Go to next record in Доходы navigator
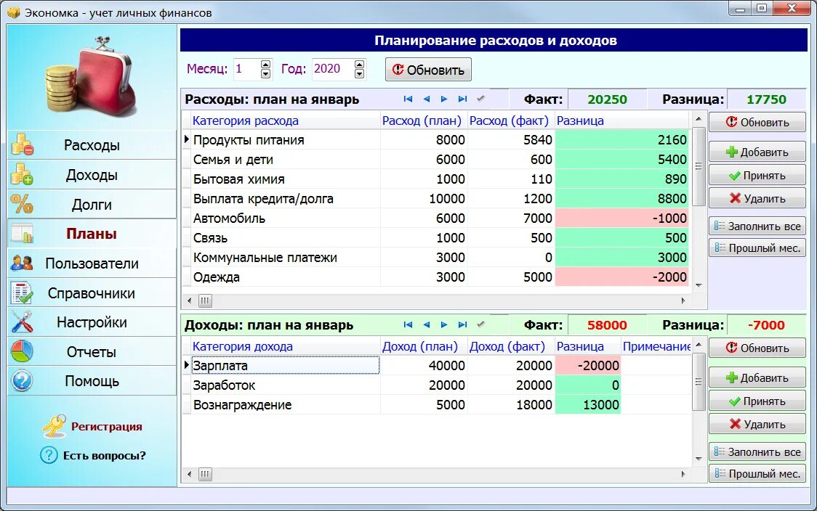The height and width of the screenshot is (511, 817). point(444,324)
